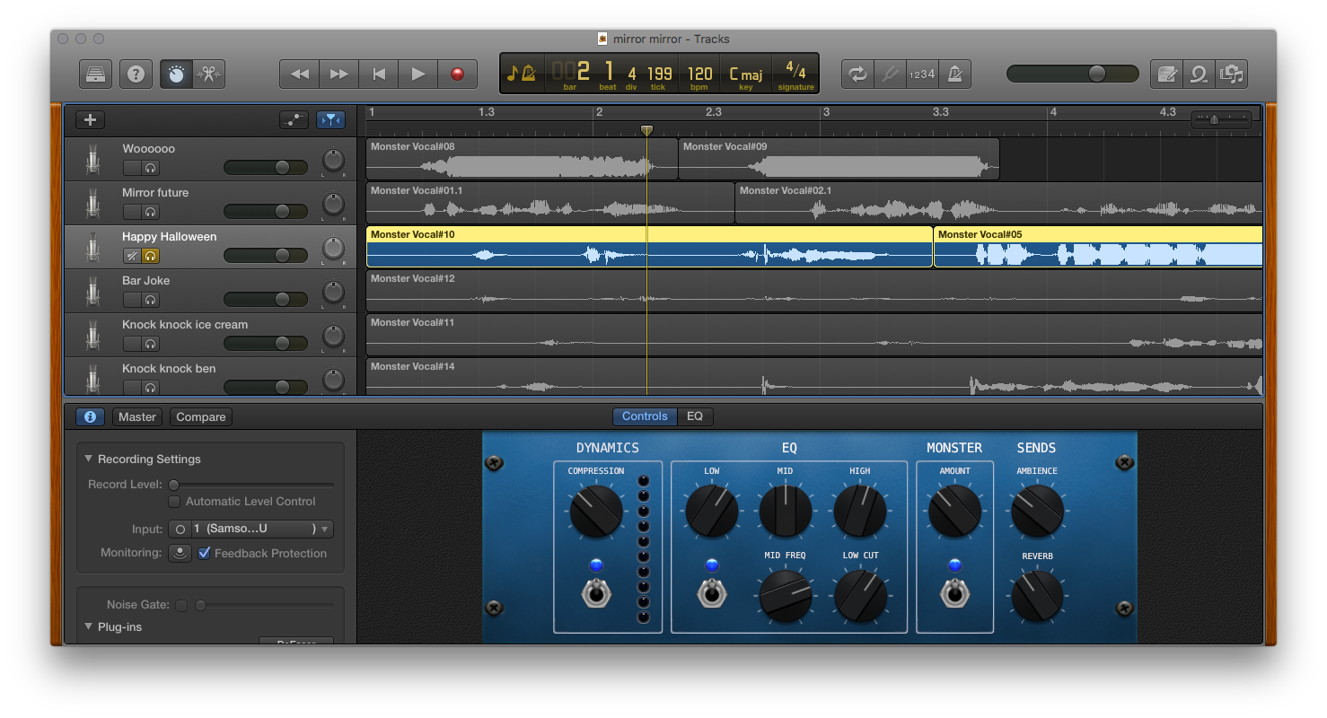Unsolo the Happy Halloween track
The height and width of the screenshot is (718, 1327).
pyautogui.click(x=151, y=256)
